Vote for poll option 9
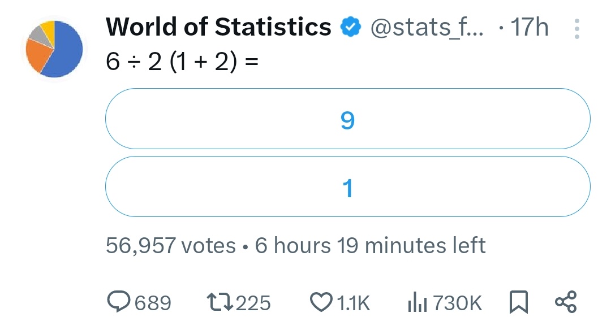This screenshot has width=611, height=330. (x=347, y=119)
